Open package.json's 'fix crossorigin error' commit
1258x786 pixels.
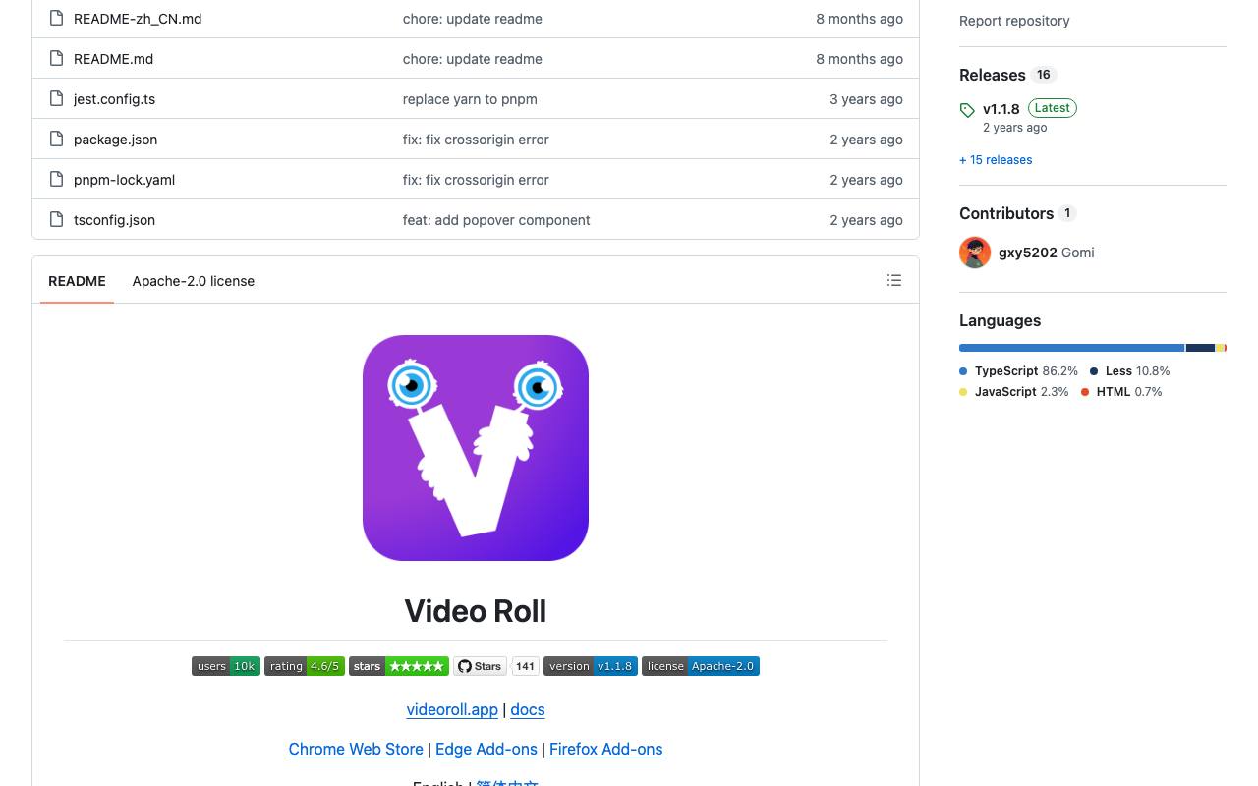[x=476, y=140]
